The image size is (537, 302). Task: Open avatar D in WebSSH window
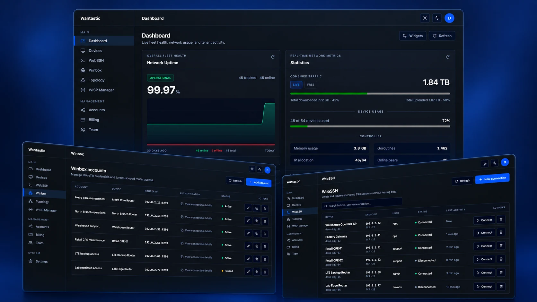pos(505,162)
